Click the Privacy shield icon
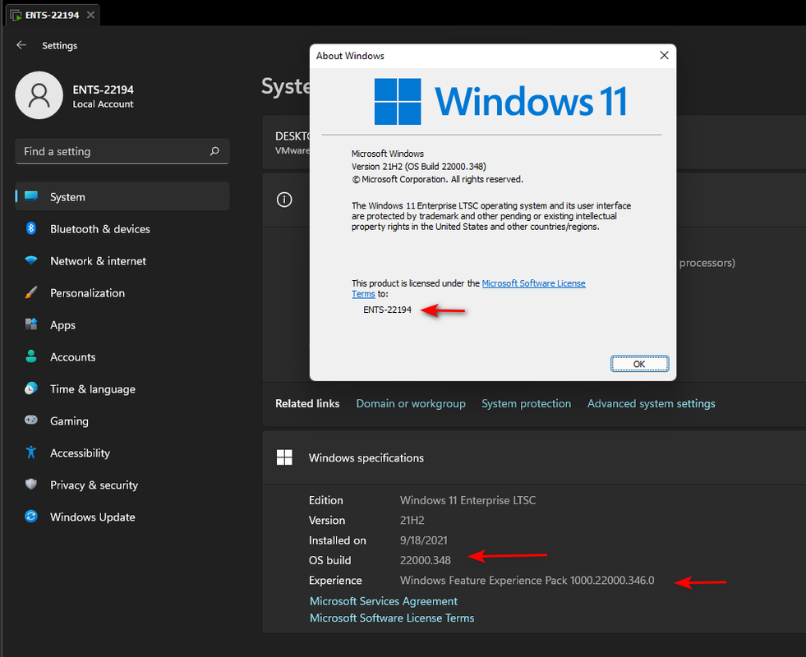Viewport: 806px width, 657px height. [31, 485]
